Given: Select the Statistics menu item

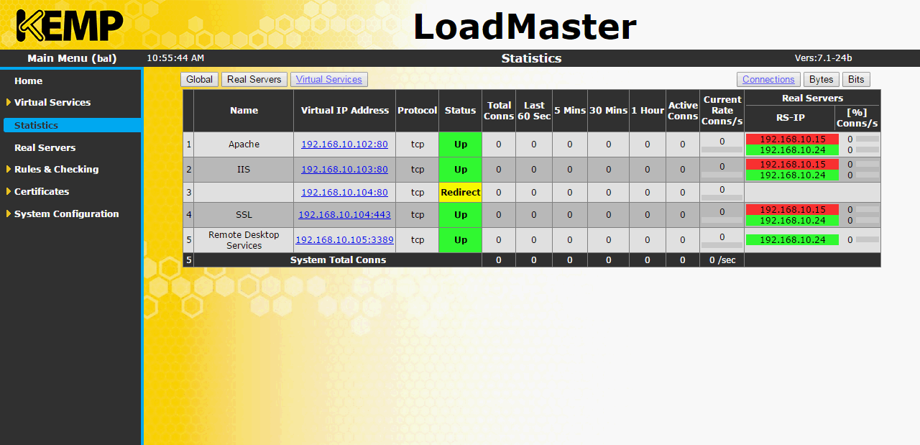Looking at the screenshot, I should (x=72, y=125).
